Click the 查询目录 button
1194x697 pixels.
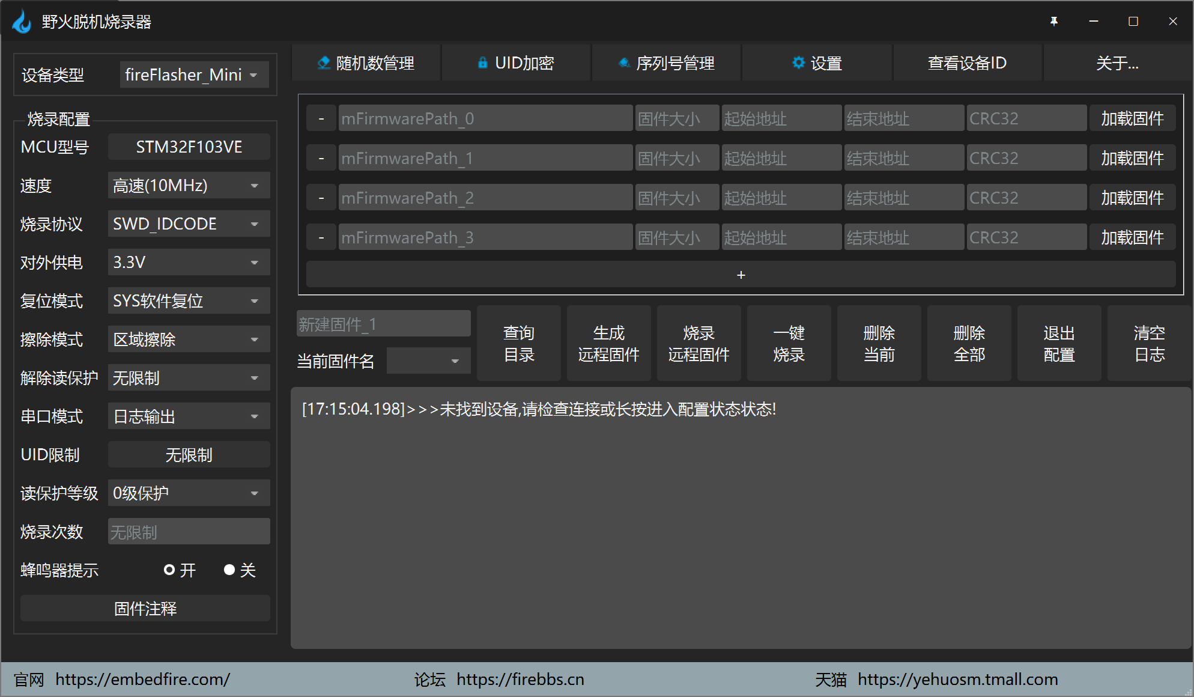click(519, 343)
